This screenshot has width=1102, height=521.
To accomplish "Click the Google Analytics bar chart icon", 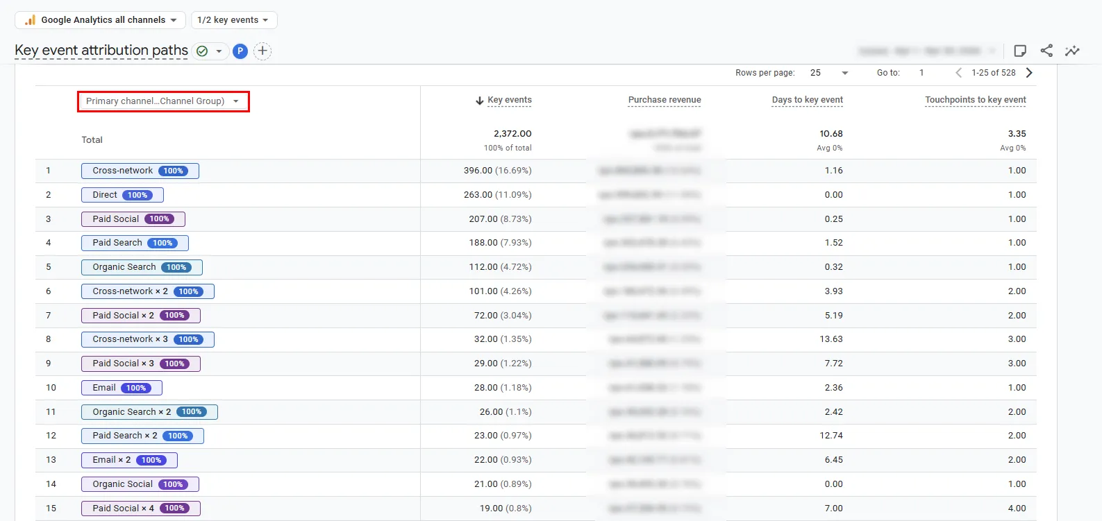I will point(30,20).
